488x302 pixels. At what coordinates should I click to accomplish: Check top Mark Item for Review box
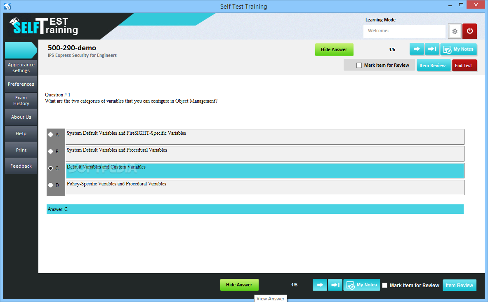click(359, 65)
